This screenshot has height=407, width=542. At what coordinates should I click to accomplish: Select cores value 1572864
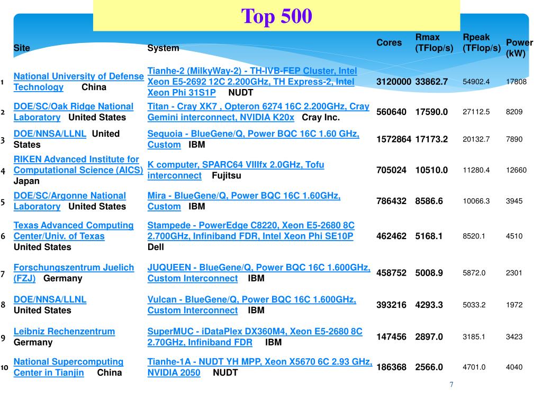[394, 139]
